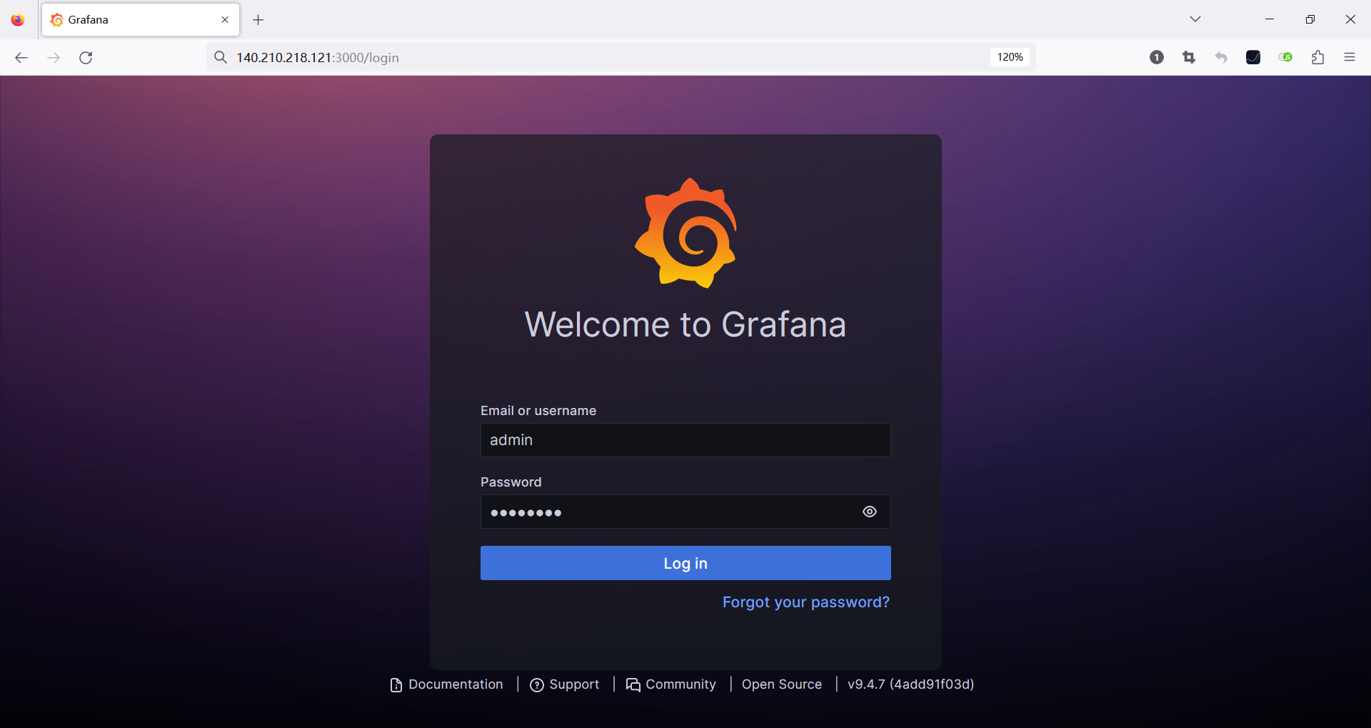The height and width of the screenshot is (728, 1371).
Task: Go back with the browser back arrow
Action: 21,58
